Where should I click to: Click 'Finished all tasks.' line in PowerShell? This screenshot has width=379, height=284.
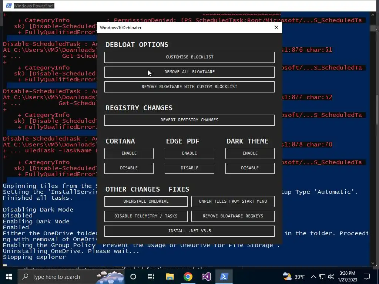(38, 198)
